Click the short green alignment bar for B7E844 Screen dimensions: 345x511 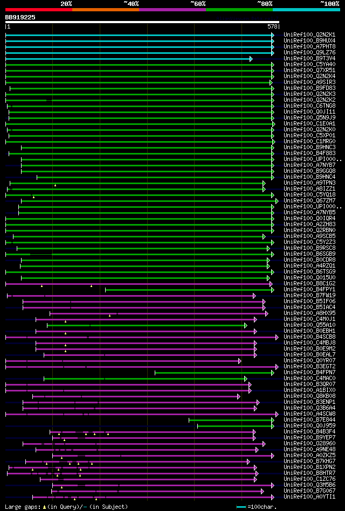coord(230,420)
